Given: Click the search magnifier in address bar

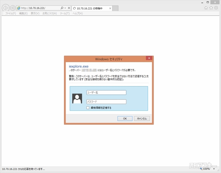Looking at the screenshot, I should (62, 8).
